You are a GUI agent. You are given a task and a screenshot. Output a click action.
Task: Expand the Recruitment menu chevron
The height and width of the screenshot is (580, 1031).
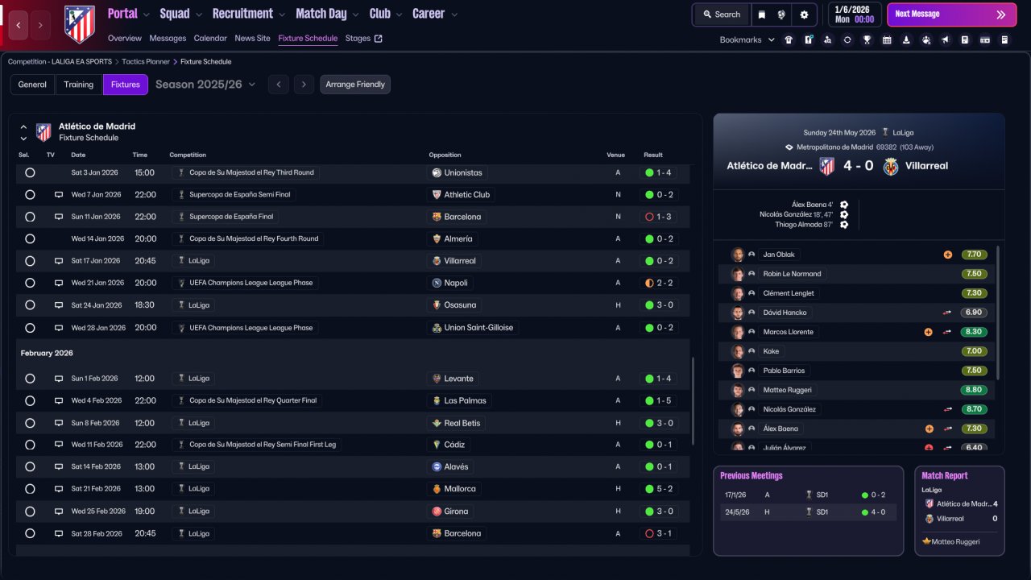coord(281,14)
